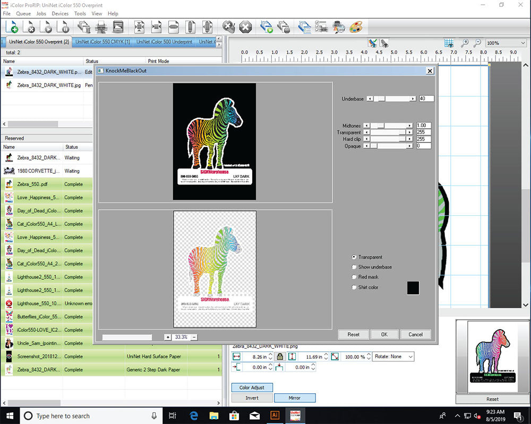The height and width of the screenshot is (424, 531).
Task: Open the Queue menu
Action: [x=23, y=13]
